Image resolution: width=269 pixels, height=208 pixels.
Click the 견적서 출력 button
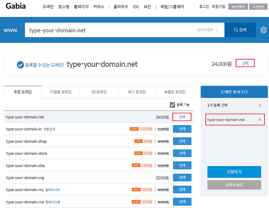click(x=234, y=185)
